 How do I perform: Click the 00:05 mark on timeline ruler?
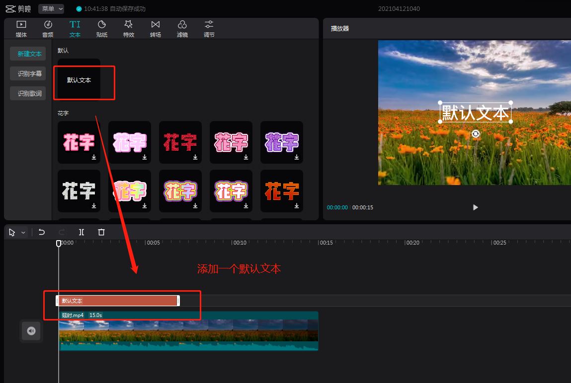coord(153,243)
